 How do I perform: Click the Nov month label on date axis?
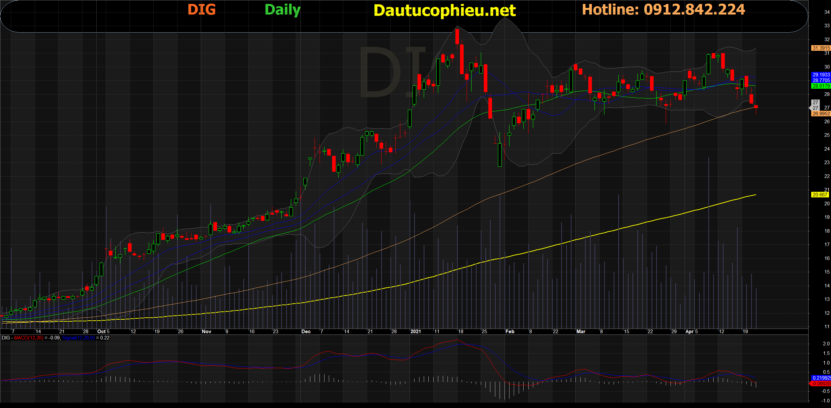(x=206, y=332)
